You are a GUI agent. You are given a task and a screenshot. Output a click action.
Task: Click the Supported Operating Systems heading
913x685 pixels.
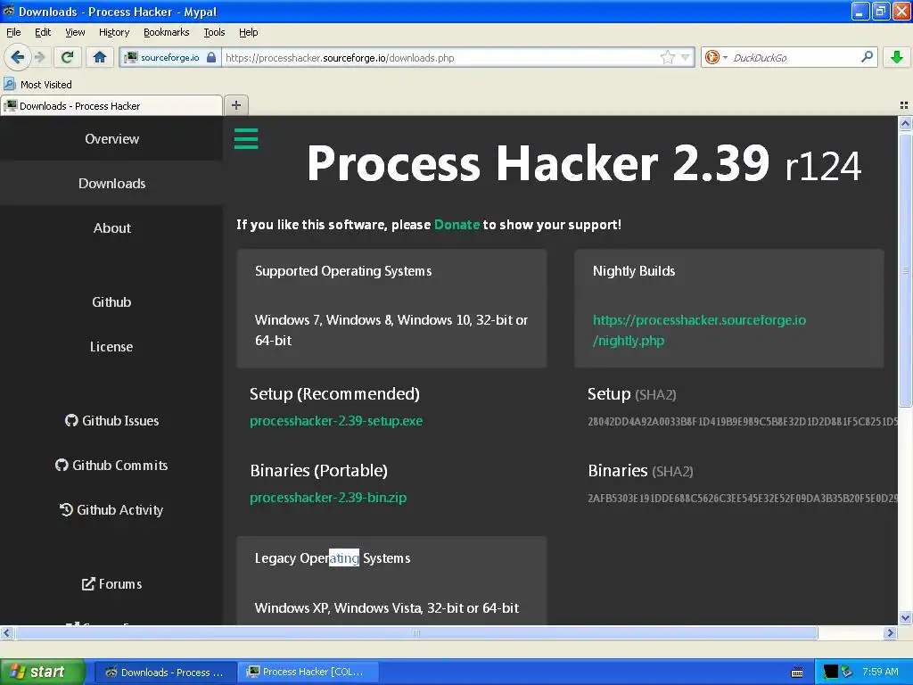[x=343, y=271]
